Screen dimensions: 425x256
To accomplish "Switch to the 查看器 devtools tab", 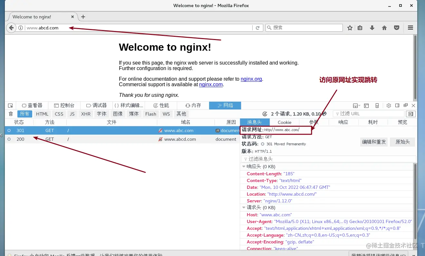I will coord(32,106).
